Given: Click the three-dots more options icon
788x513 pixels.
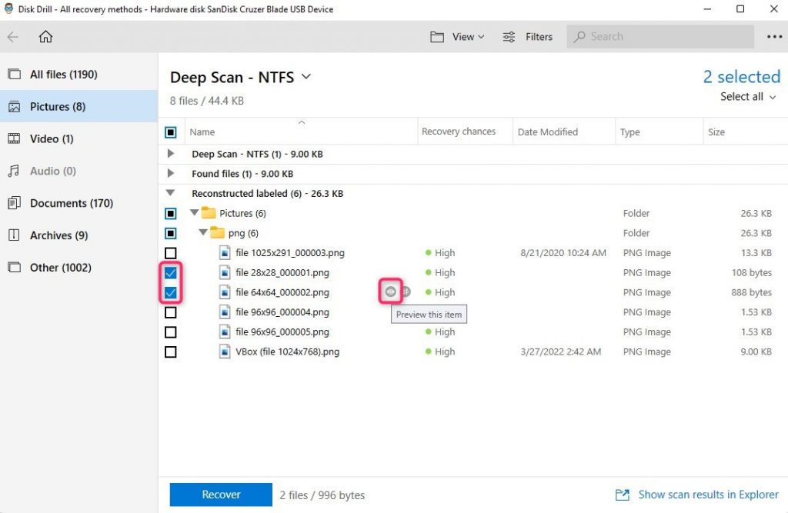Looking at the screenshot, I should (x=773, y=36).
